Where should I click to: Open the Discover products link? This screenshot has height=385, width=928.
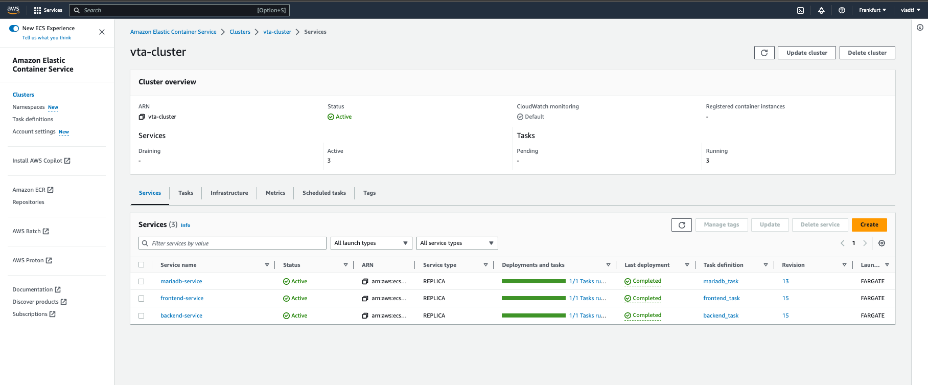point(40,302)
